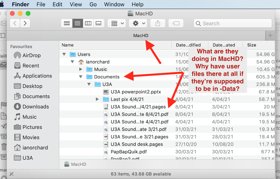Image resolution: width=280 pixels, height=179 pixels.
Task: Open Desktop in the sidebar
Action: click(x=28, y=86)
